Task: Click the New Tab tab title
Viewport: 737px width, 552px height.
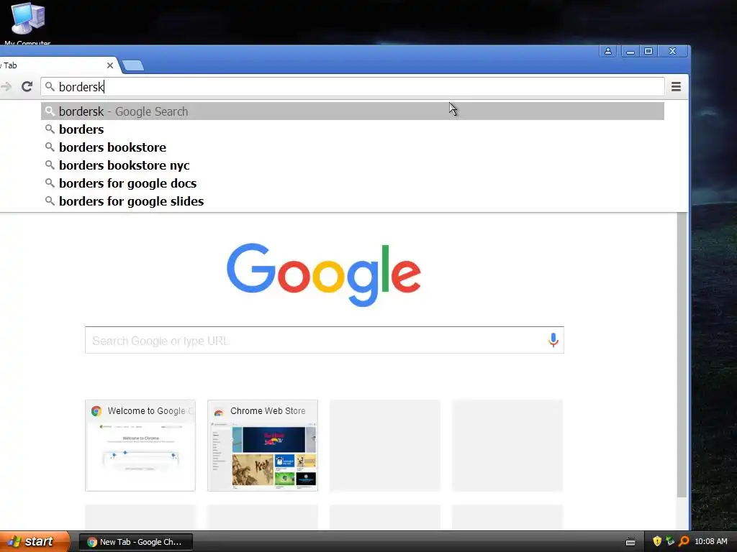Action: click(x=9, y=65)
